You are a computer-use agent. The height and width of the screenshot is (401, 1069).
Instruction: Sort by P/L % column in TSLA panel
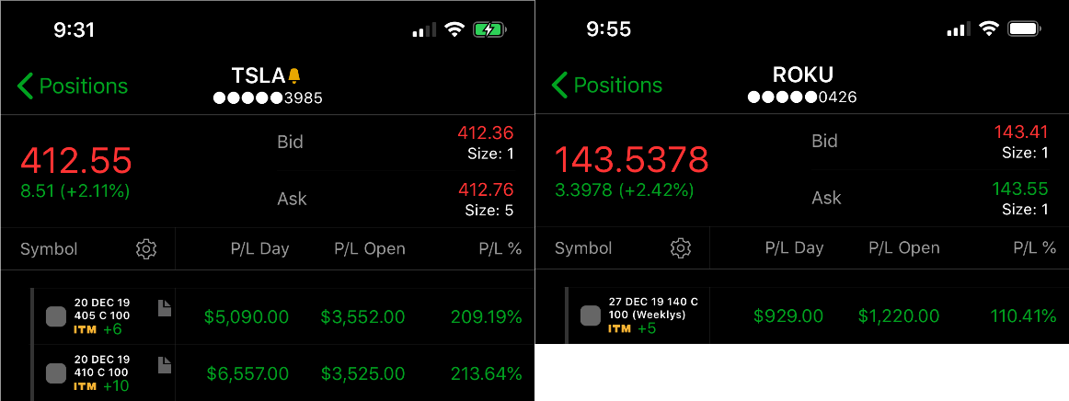(500, 249)
